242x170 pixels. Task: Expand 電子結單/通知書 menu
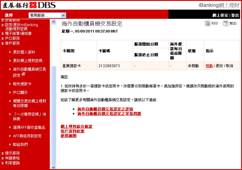[x=17, y=33]
